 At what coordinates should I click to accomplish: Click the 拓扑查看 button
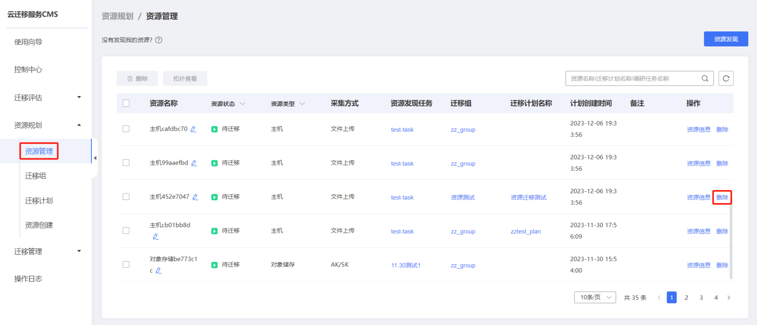pyautogui.click(x=185, y=79)
